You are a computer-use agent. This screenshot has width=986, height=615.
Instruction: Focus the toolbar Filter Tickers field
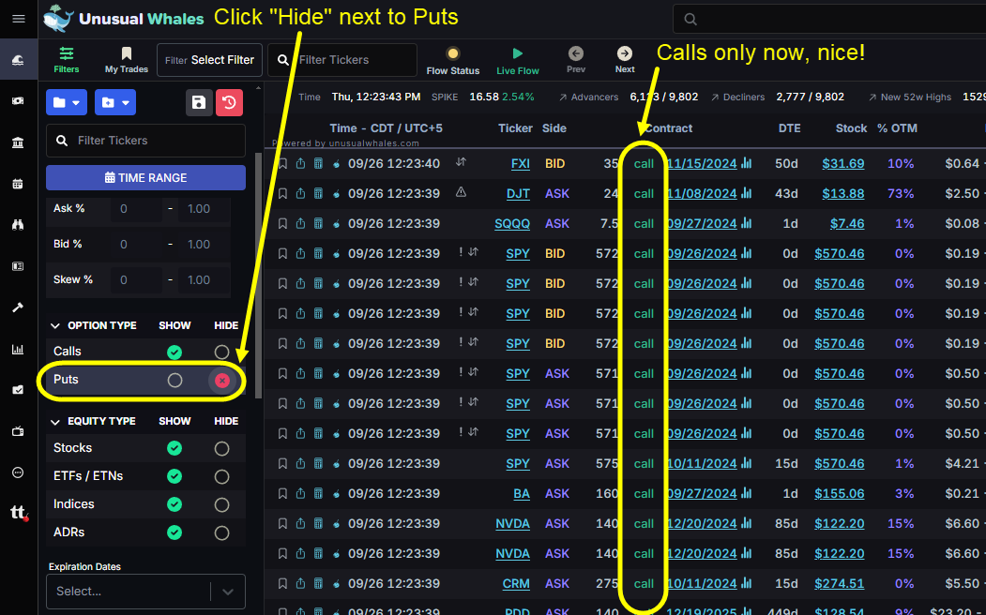(342, 60)
